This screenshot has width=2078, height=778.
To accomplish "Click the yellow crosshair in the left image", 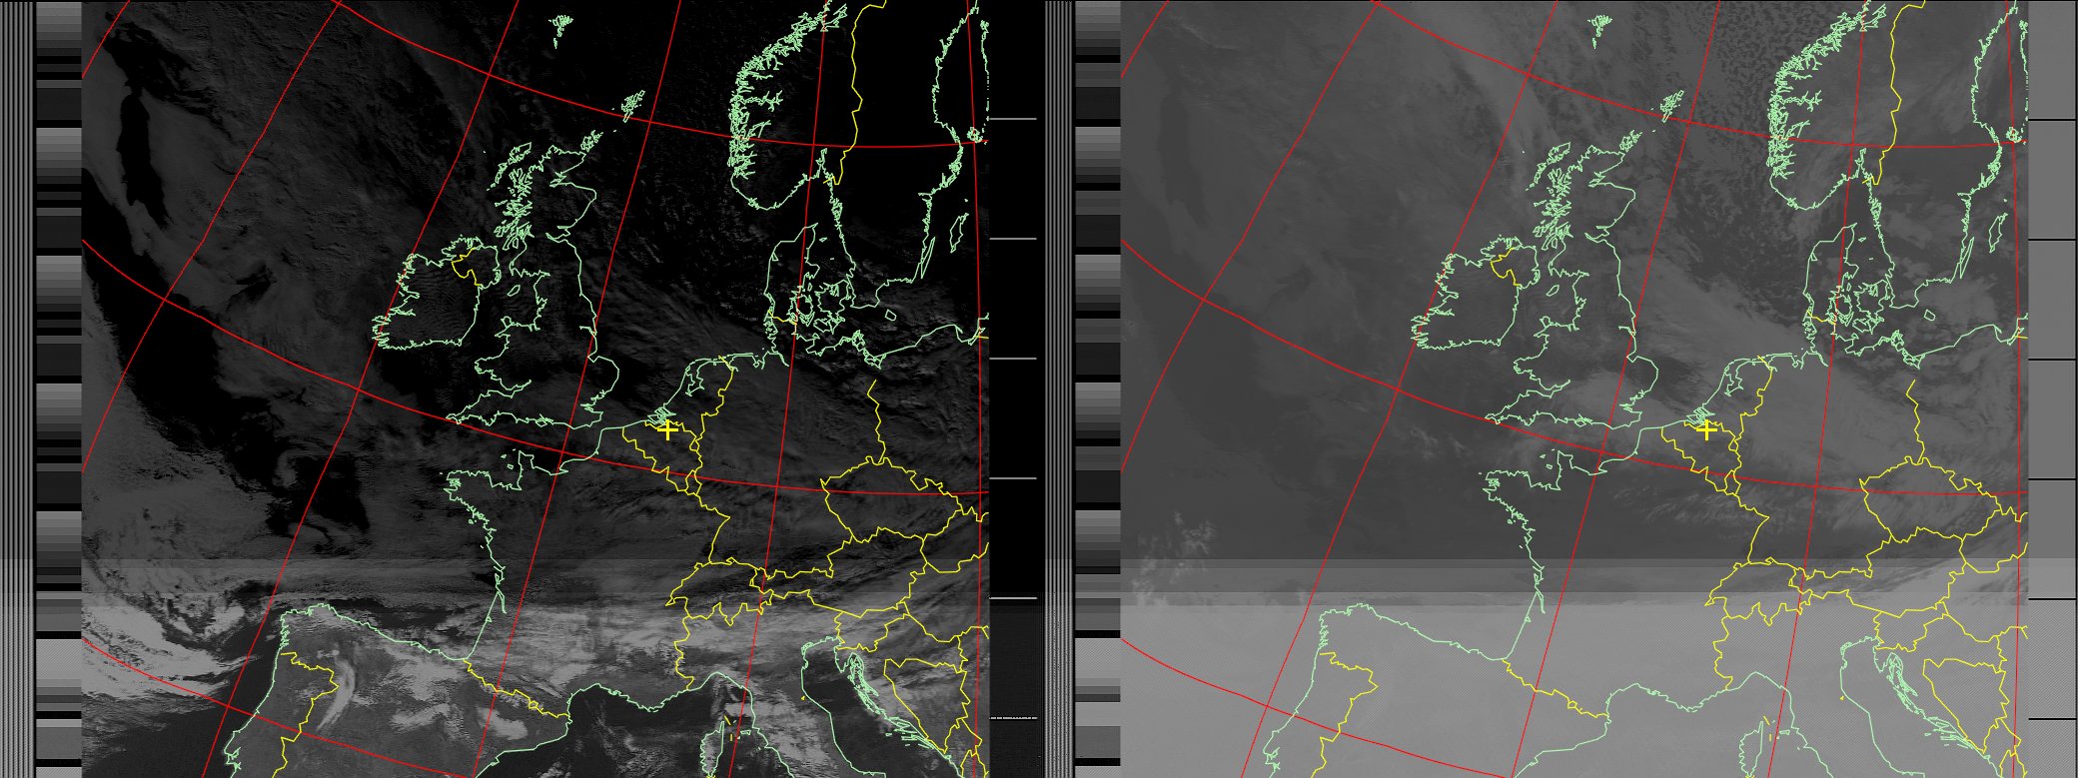I will click(667, 430).
